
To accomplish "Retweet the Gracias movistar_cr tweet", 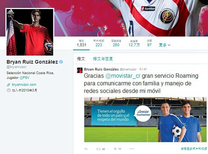I will click(98, 149).
